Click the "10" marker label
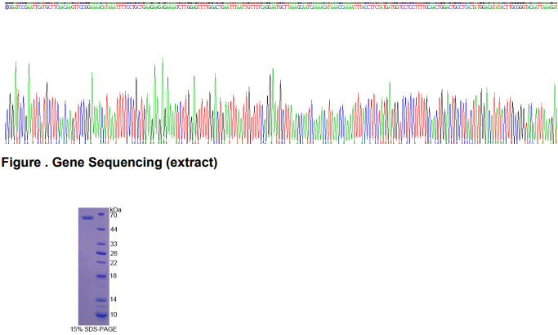The image size is (558, 335). pos(114,315)
